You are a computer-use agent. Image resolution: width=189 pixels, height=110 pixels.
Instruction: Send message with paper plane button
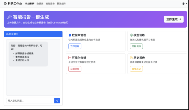point(57,100)
